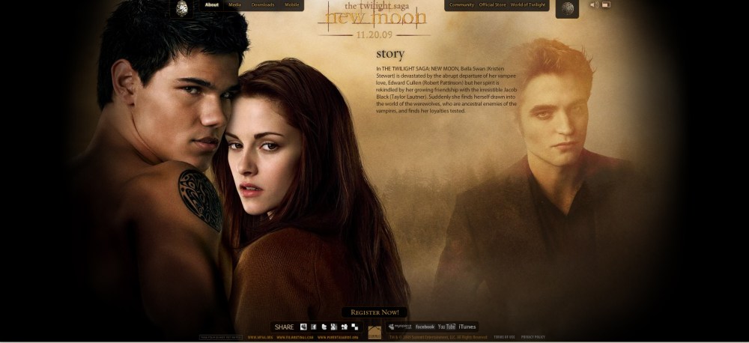Open the iTunes link
Screen dimensions: 749x343
point(467,327)
